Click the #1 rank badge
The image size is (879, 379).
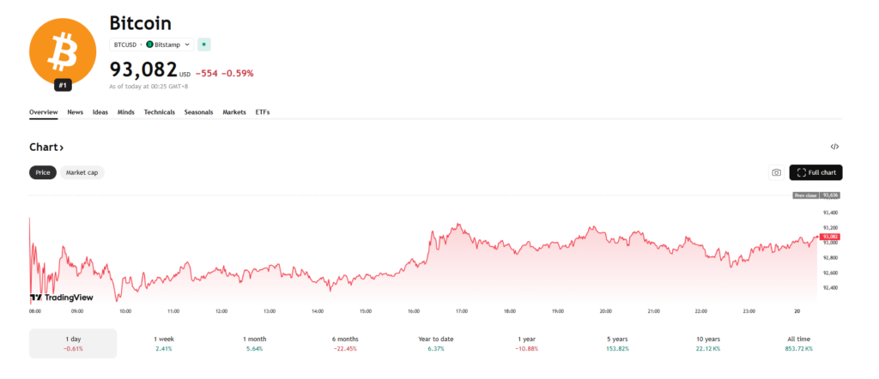[64, 84]
